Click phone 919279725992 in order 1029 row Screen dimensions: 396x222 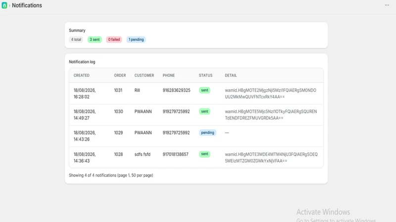(176, 133)
